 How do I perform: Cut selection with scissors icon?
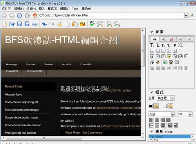pos(60,24)
